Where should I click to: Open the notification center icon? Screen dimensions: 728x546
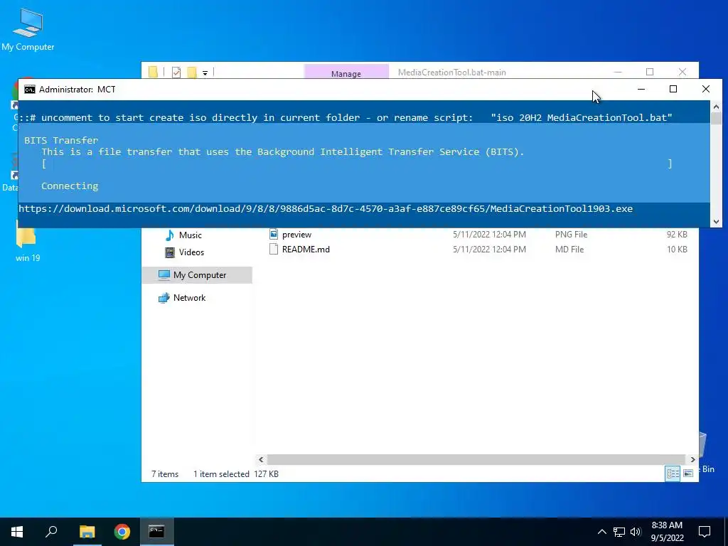pos(705,532)
